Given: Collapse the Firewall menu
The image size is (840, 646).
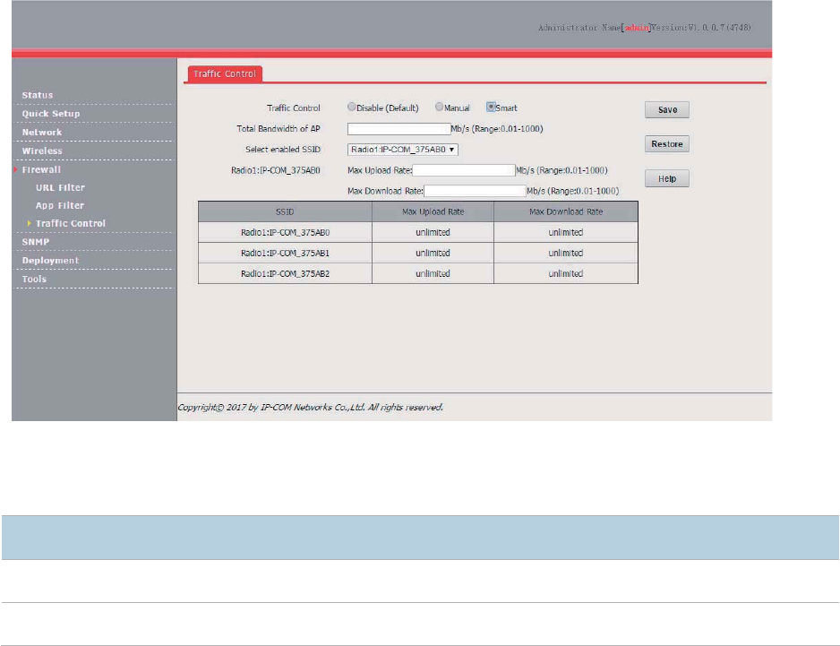Looking at the screenshot, I should [x=41, y=169].
